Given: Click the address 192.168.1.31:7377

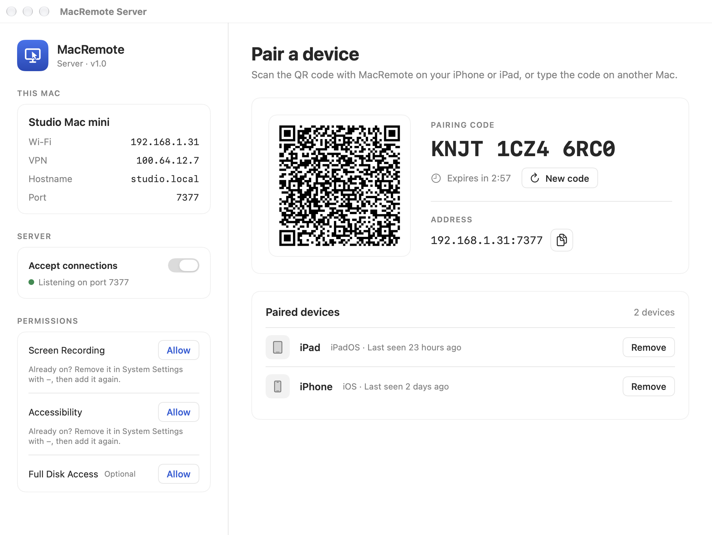Looking at the screenshot, I should [487, 240].
